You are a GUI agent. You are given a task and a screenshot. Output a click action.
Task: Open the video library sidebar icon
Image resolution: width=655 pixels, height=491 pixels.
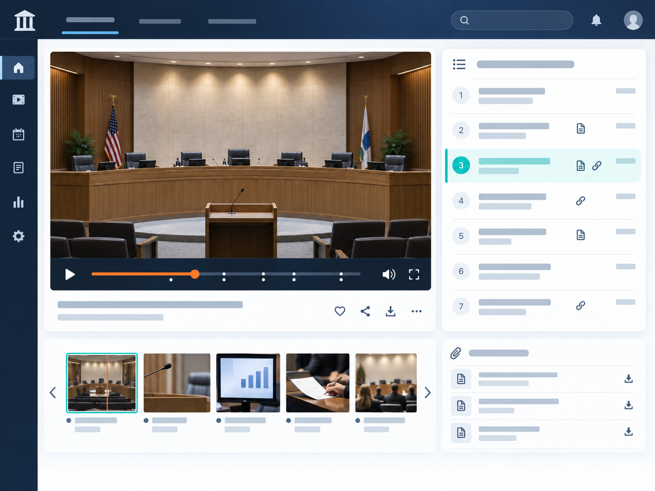pos(19,99)
